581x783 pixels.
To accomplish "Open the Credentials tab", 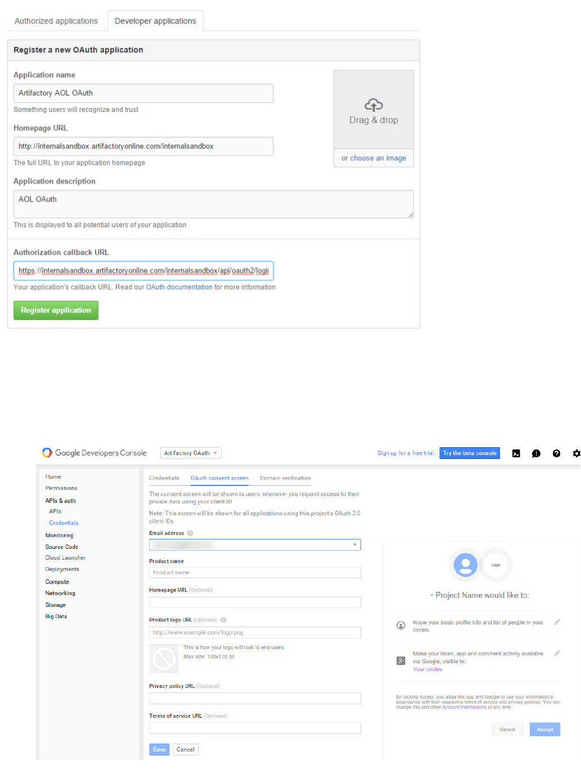I will coord(164,478).
